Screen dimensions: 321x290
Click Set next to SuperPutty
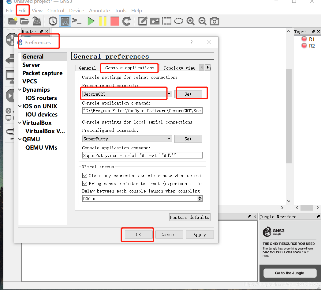[188, 139]
